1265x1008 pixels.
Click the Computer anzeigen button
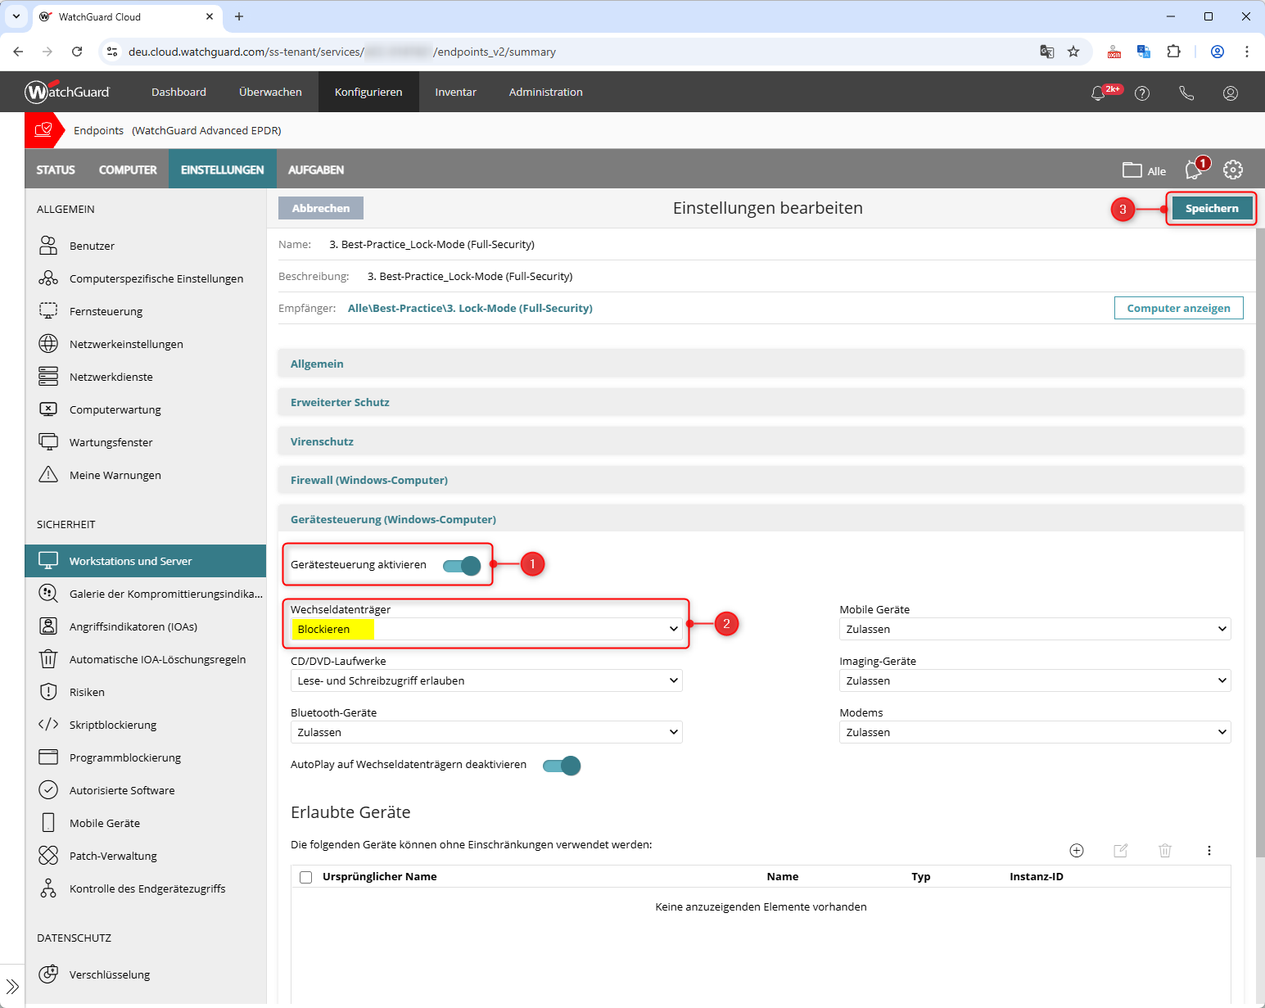[x=1178, y=308]
